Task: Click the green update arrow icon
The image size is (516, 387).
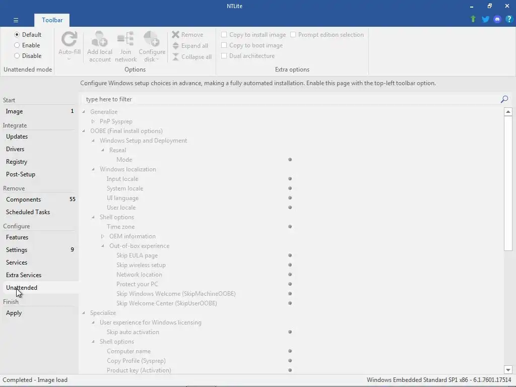Action: click(473, 19)
